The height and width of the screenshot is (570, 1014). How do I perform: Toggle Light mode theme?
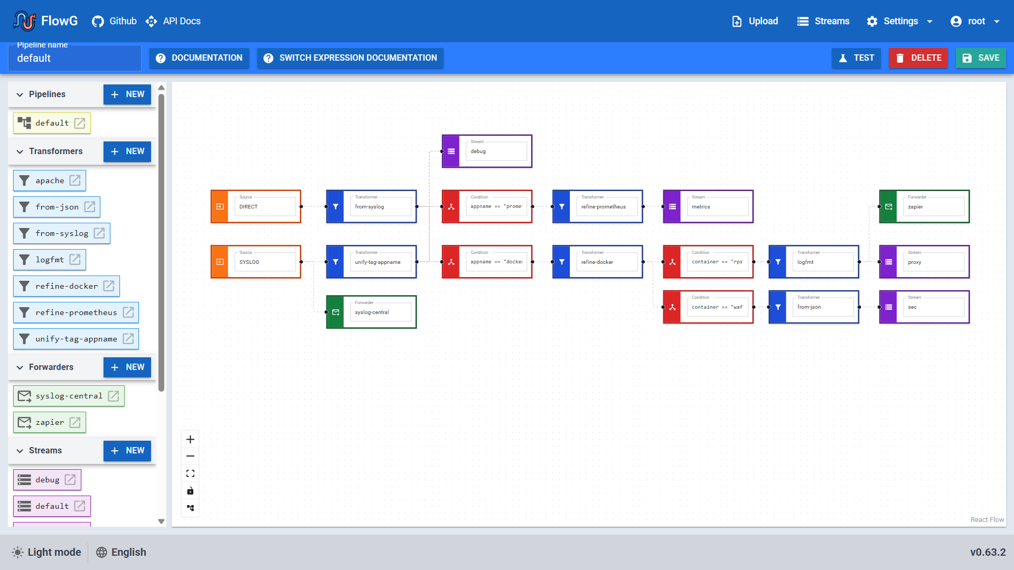pyautogui.click(x=46, y=552)
